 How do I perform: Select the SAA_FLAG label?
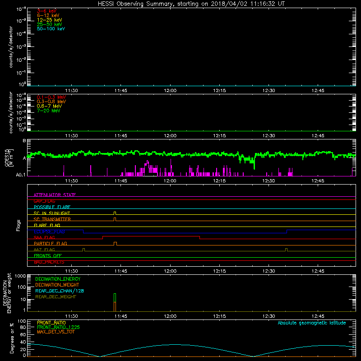[44, 237]
